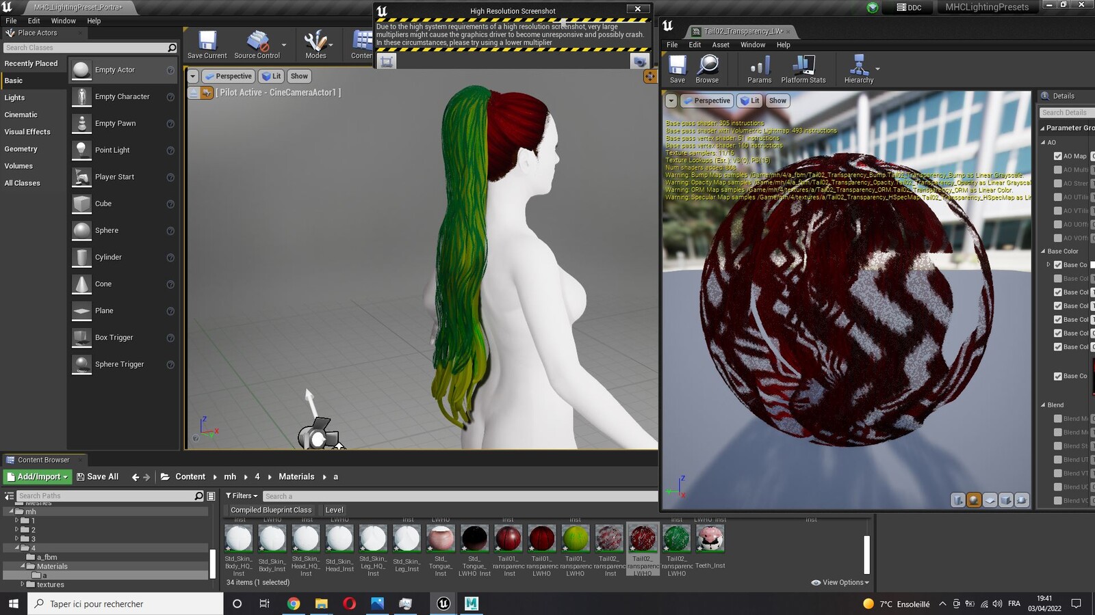Toggle the sources panel icon
Image resolution: width=1095 pixels, height=615 pixels.
pos(9,496)
